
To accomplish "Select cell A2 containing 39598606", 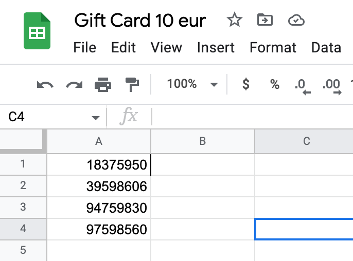I will (99, 186).
